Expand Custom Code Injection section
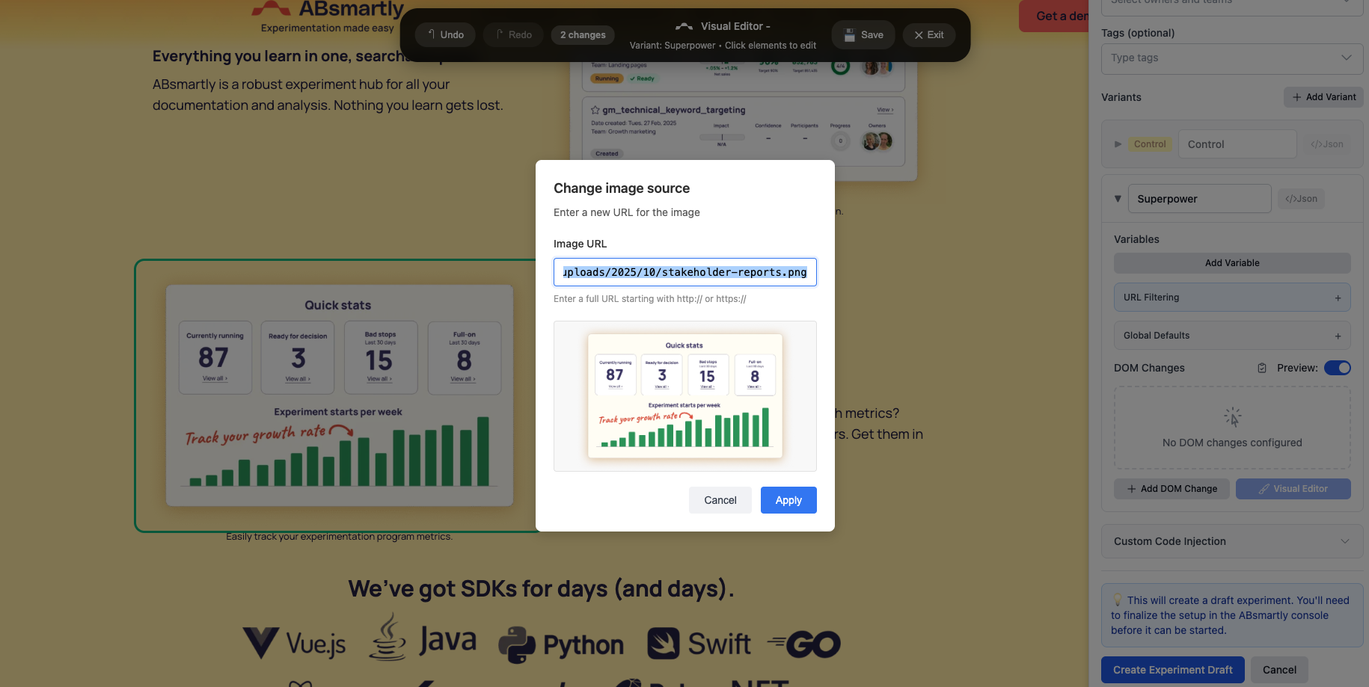 click(x=1231, y=541)
